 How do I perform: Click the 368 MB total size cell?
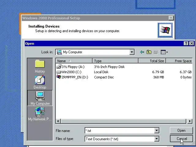pos(159,77)
